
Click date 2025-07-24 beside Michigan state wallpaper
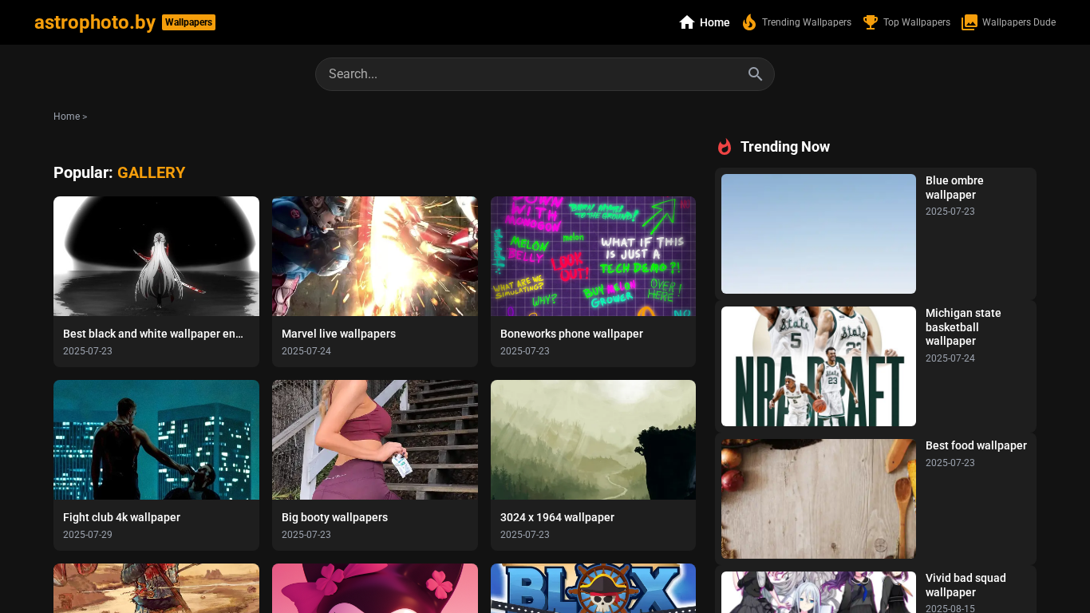[950, 358]
